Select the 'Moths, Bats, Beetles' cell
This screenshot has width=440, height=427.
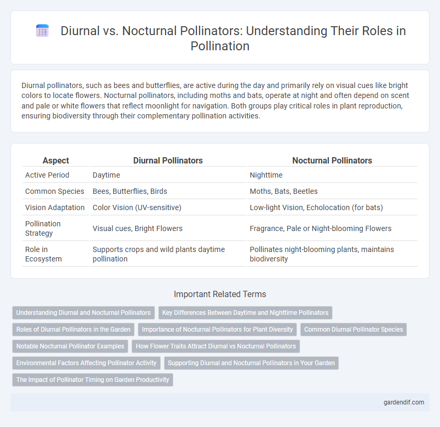[332, 191]
